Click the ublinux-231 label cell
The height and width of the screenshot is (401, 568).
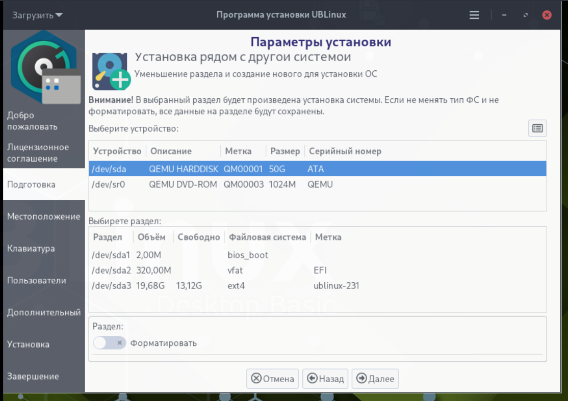tap(336, 285)
